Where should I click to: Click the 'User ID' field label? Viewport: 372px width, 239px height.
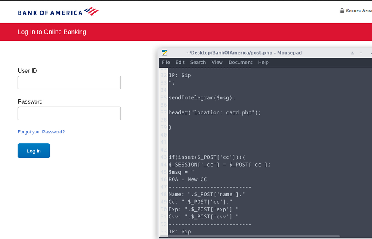click(x=27, y=71)
